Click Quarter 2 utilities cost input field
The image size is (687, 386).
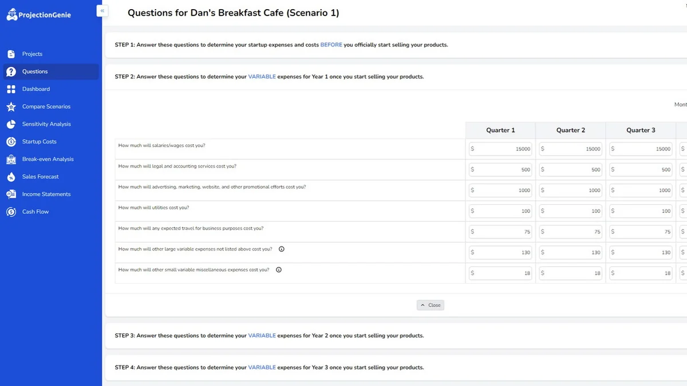click(571, 211)
